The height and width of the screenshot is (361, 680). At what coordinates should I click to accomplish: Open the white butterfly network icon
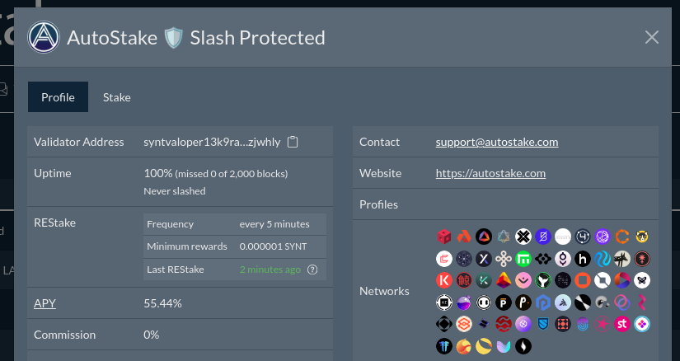pyautogui.click(x=642, y=280)
